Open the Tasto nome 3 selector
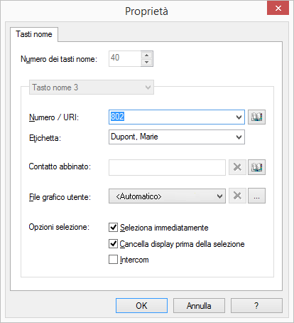The height and width of the screenshot is (323, 294). (x=92, y=88)
